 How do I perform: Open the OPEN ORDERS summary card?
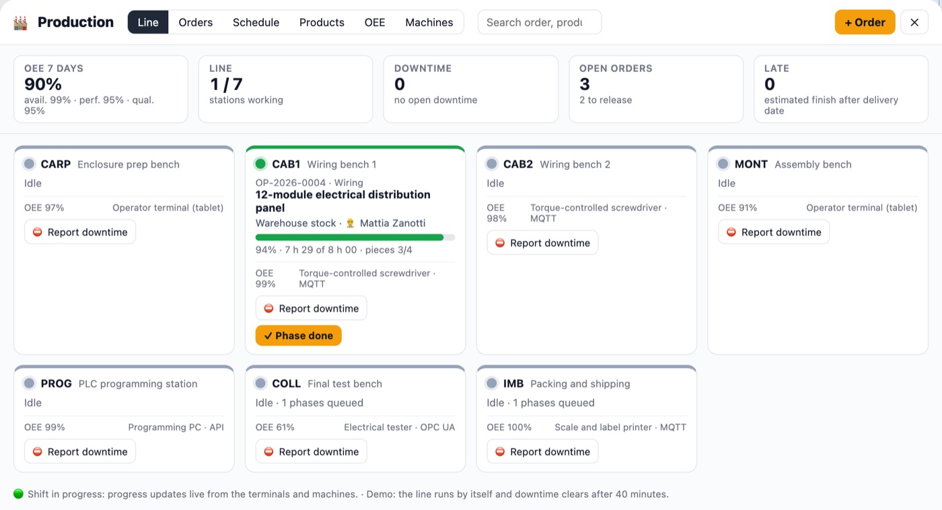656,89
